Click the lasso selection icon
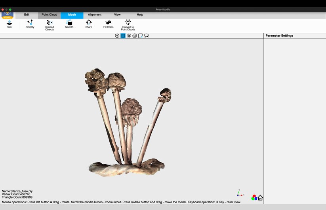 pos(147,36)
